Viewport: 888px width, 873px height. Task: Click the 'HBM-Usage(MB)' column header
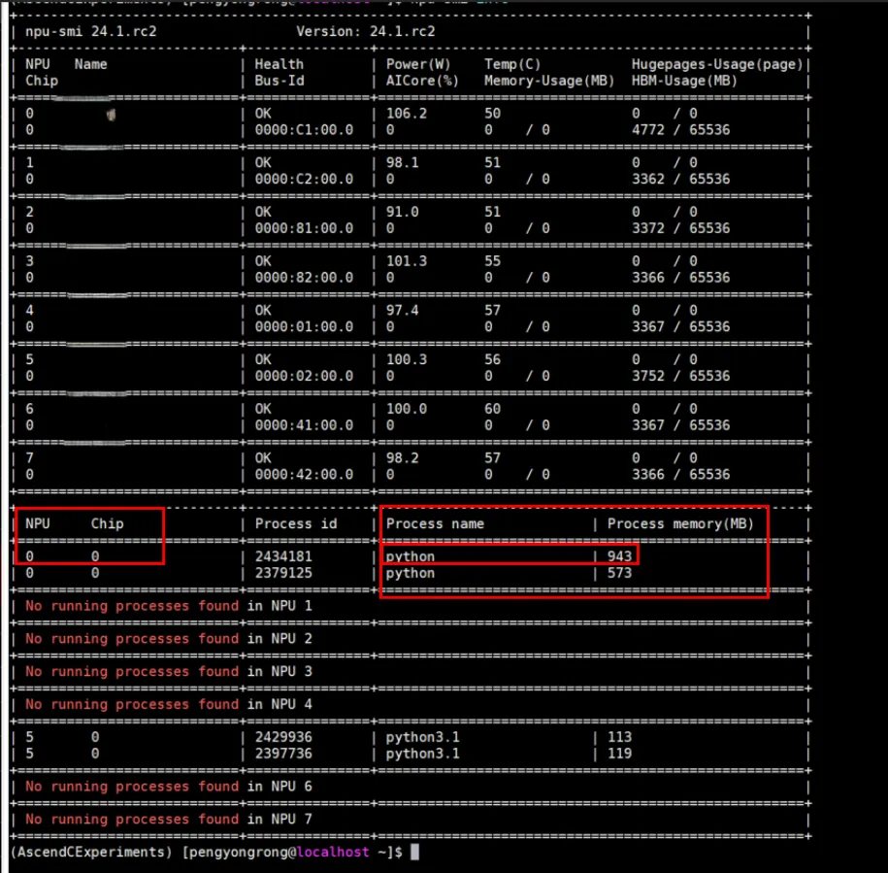point(685,81)
